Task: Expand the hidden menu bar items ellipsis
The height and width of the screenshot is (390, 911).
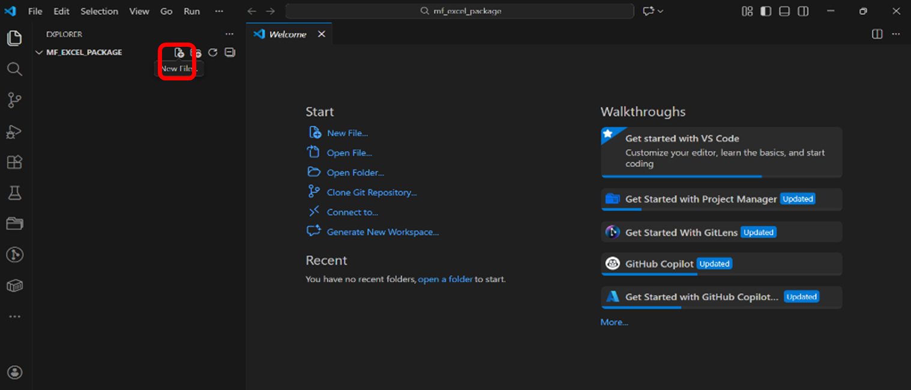Action: [x=218, y=11]
